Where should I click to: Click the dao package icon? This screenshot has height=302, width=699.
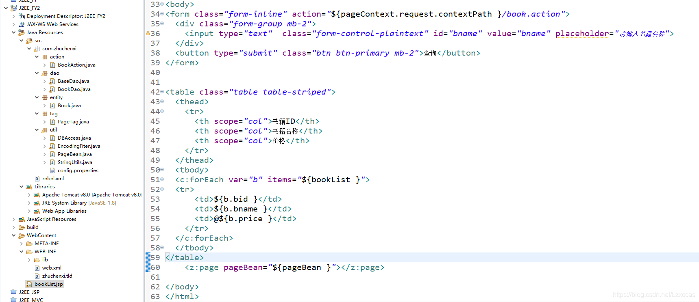(x=45, y=73)
